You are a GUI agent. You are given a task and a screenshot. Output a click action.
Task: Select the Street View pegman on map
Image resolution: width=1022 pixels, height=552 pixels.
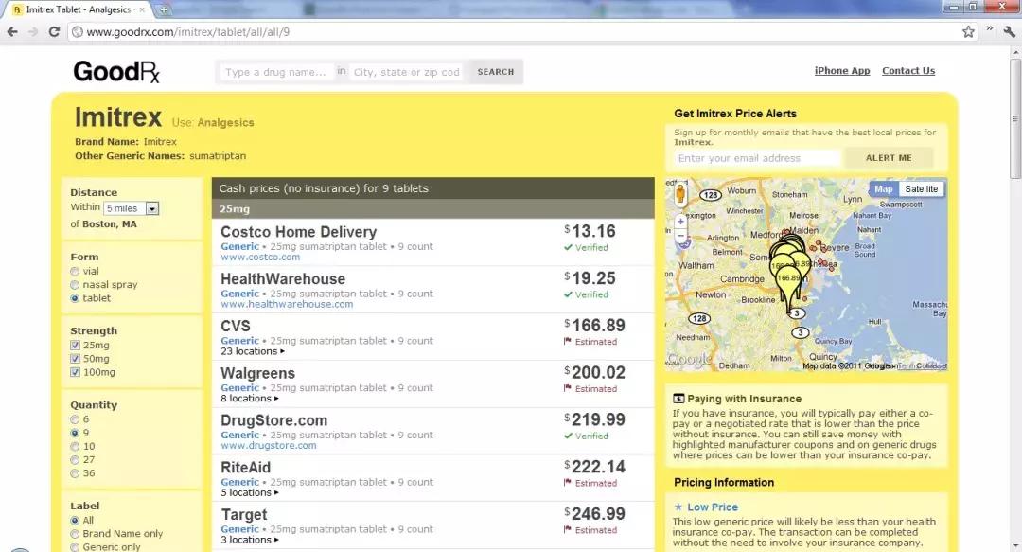click(680, 194)
